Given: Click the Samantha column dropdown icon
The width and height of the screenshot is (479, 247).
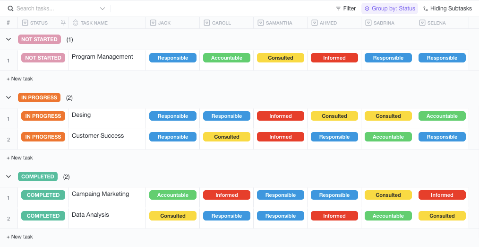Looking at the screenshot, I should click(x=261, y=23).
